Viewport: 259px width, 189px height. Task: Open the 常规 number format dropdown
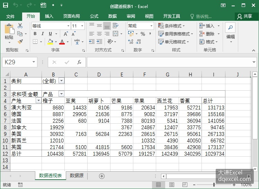click(x=151, y=26)
